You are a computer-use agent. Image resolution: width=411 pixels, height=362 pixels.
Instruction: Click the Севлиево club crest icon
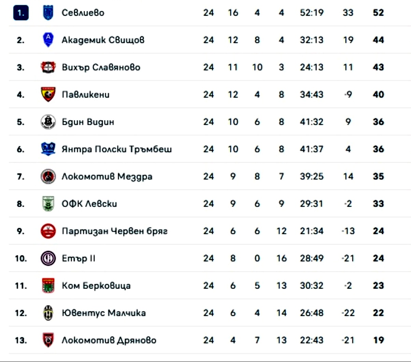click(x=48, y=13)
